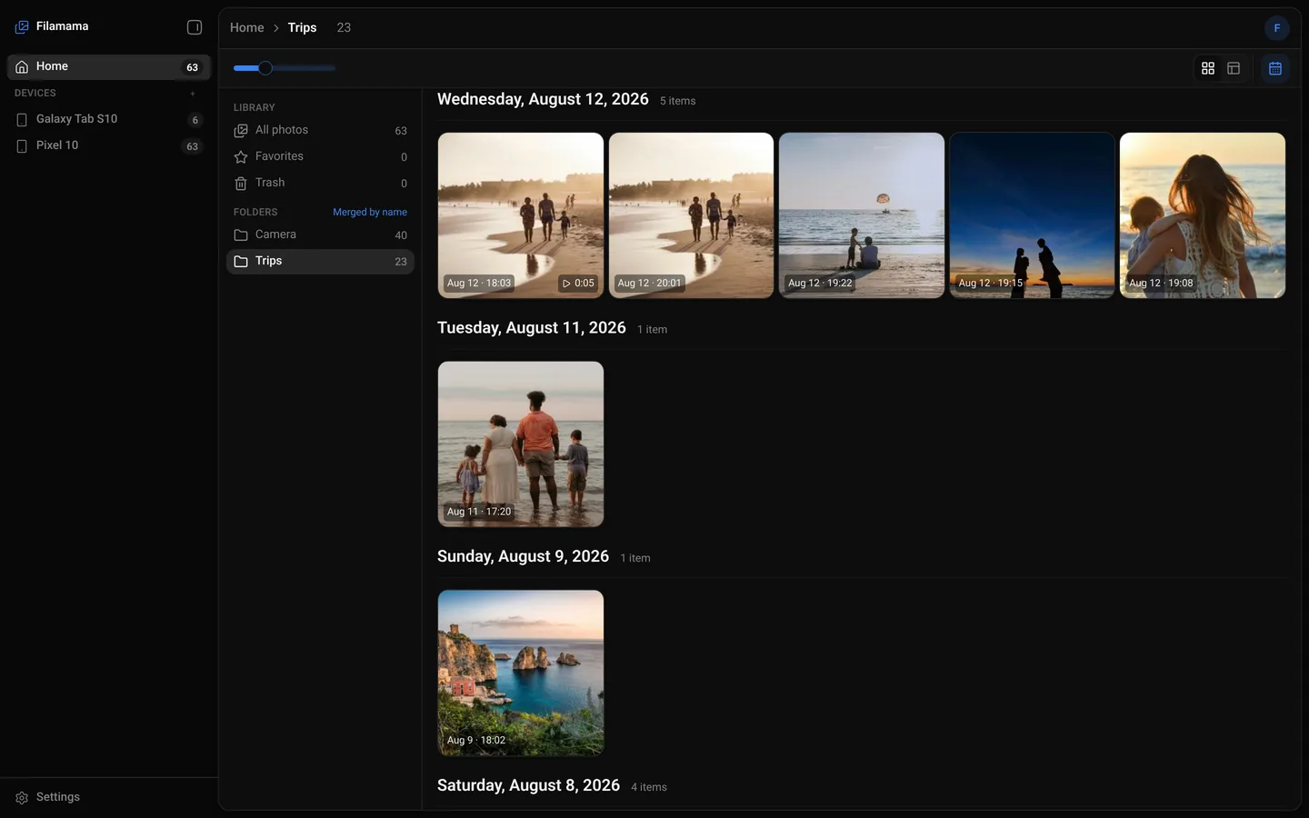Image resolution: width=1309 pixels, height=818 pixels.
Task: Open Home in left sidebar
Action: point(109,67)
